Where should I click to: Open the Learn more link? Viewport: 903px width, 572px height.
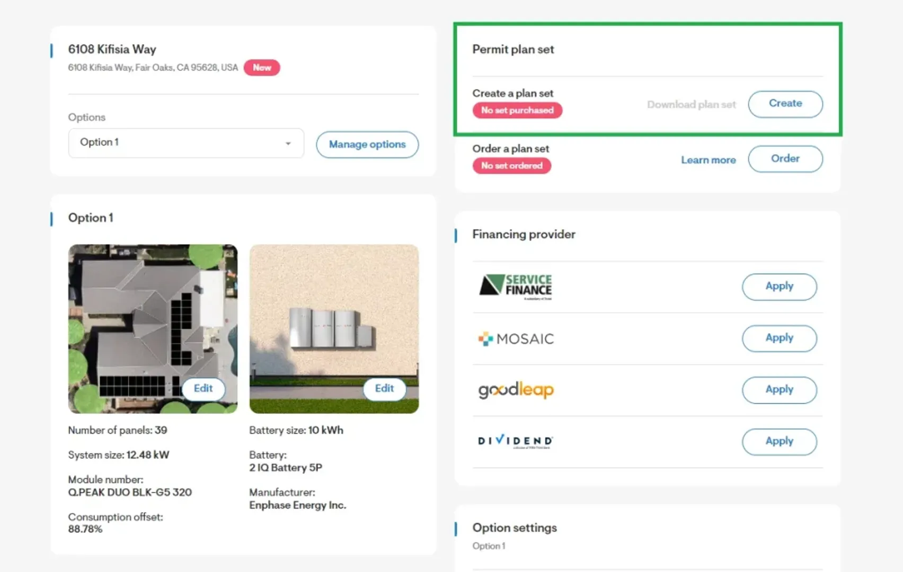click(x=709, y=159)
